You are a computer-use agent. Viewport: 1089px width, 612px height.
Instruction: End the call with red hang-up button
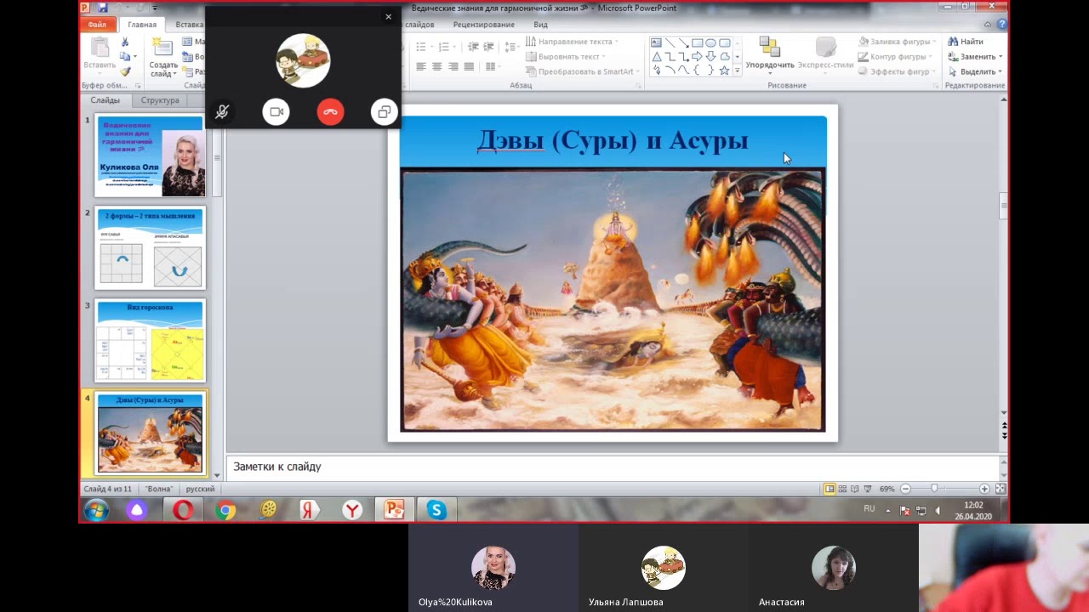tap(330, 111)
